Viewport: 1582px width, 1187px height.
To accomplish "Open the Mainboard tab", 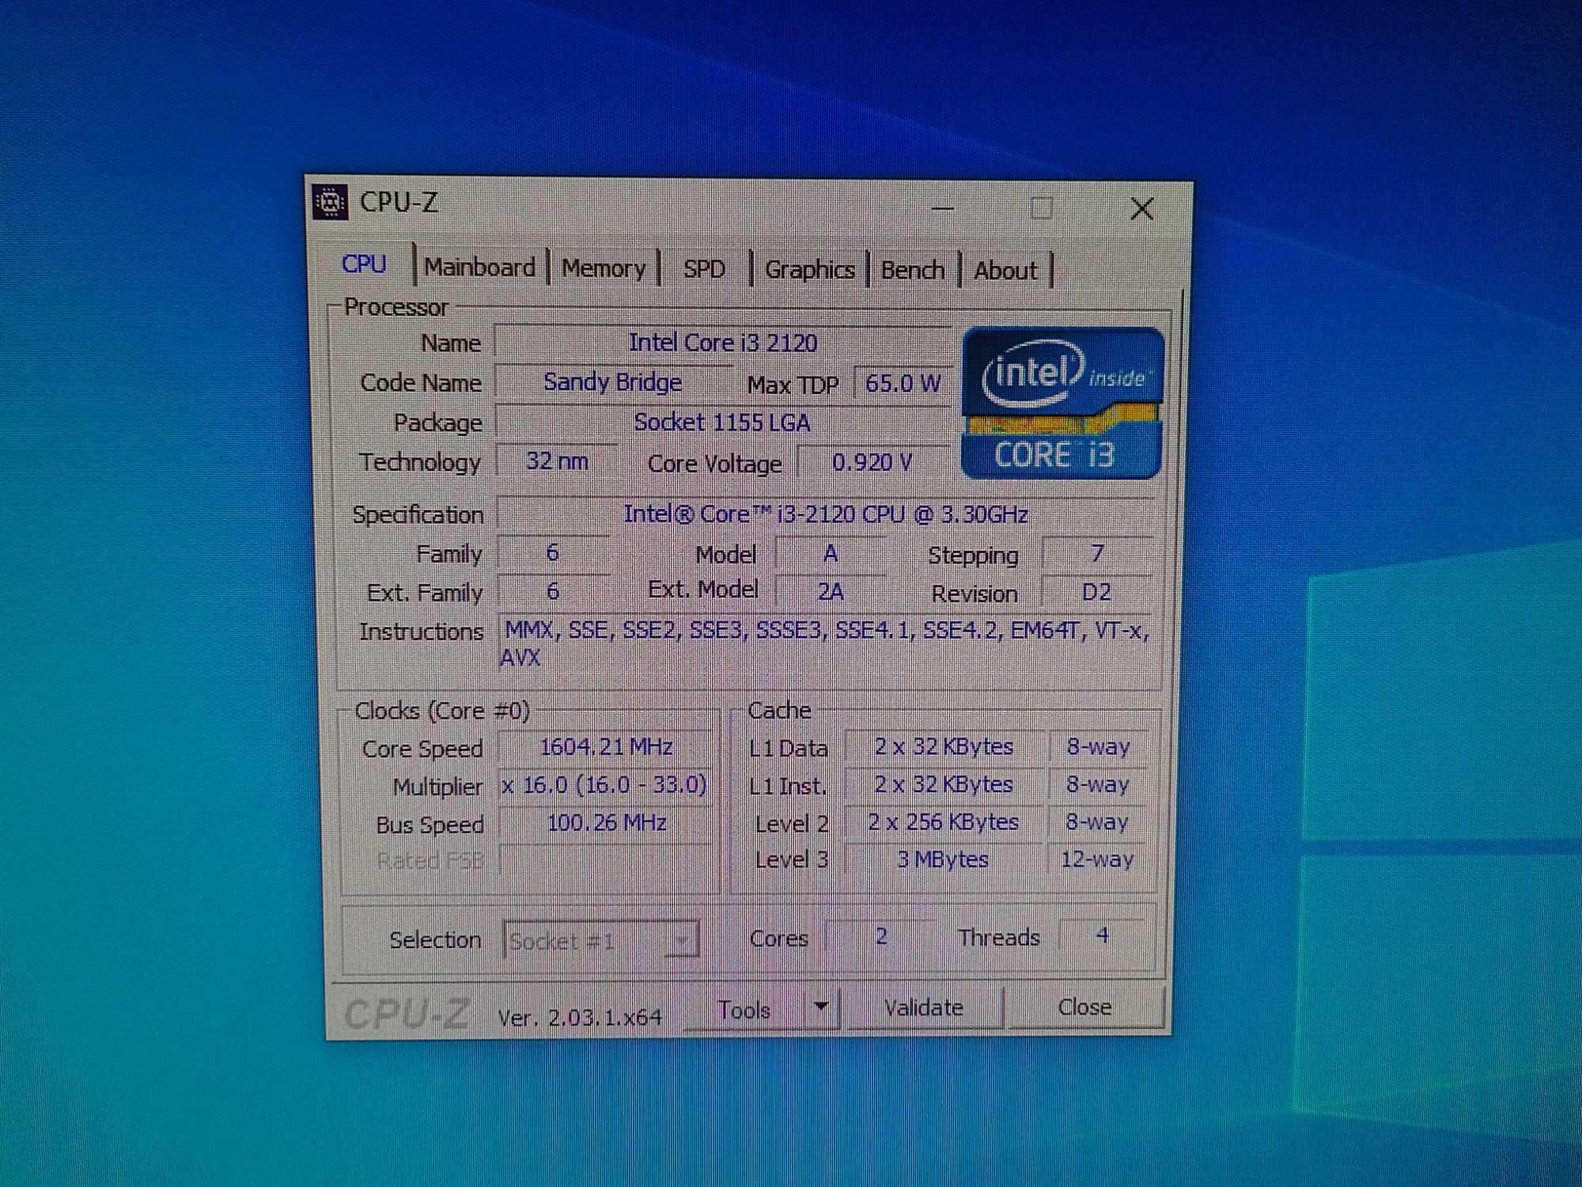I will [480, 267].
